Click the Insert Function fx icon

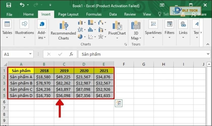click(71, 54)
